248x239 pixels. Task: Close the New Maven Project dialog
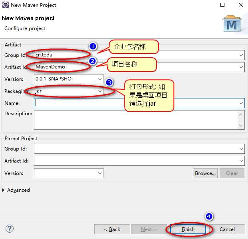[x=241, y=5]
